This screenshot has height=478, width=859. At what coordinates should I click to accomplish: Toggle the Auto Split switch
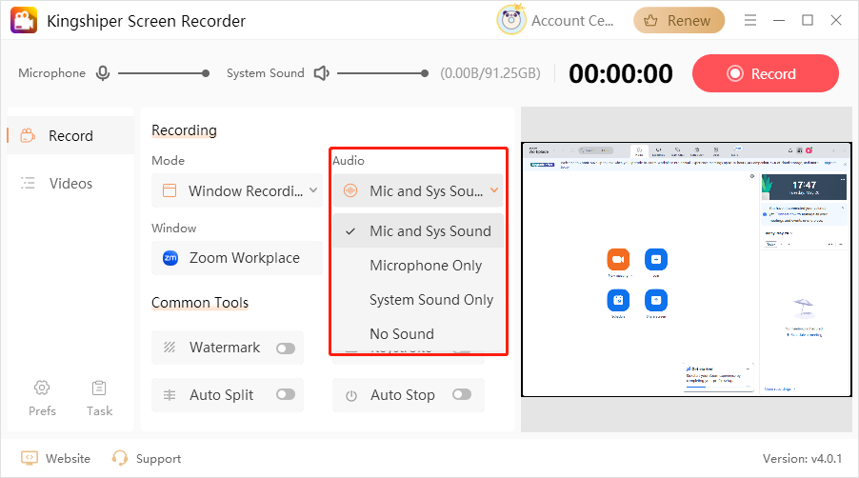coord(286,394)
